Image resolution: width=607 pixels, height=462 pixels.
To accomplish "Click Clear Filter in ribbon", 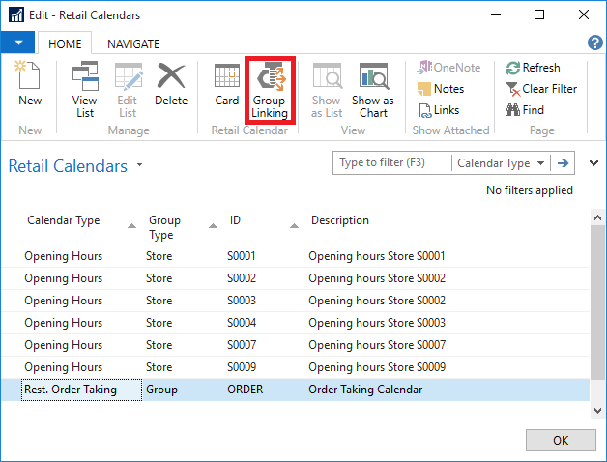I will (x=540, y=89).
